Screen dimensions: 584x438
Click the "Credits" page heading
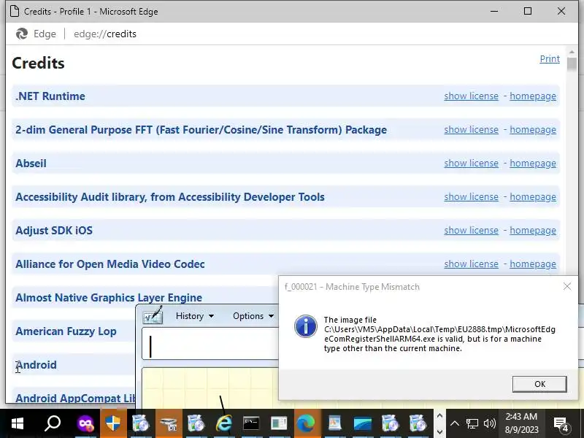click(38, 63)
